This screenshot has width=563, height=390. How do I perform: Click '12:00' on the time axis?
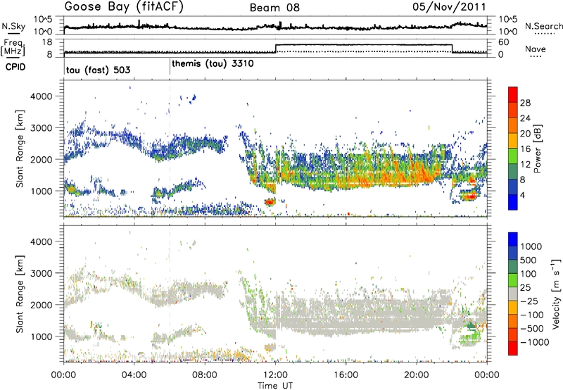(x=275, y=375)
